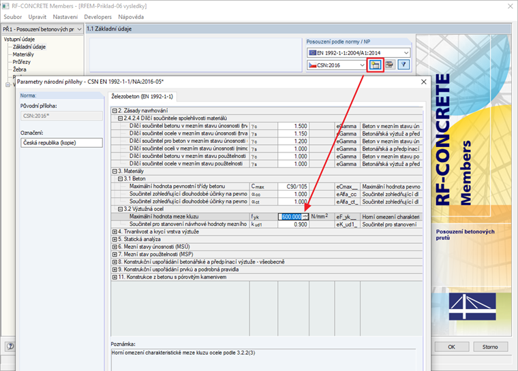Toggle the national annex filter funnel button
518x371 pixels.
click(403, 65)
